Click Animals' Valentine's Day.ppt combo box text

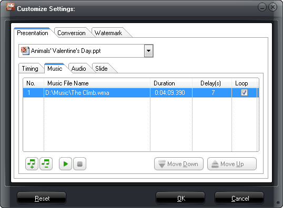(66, 51)
